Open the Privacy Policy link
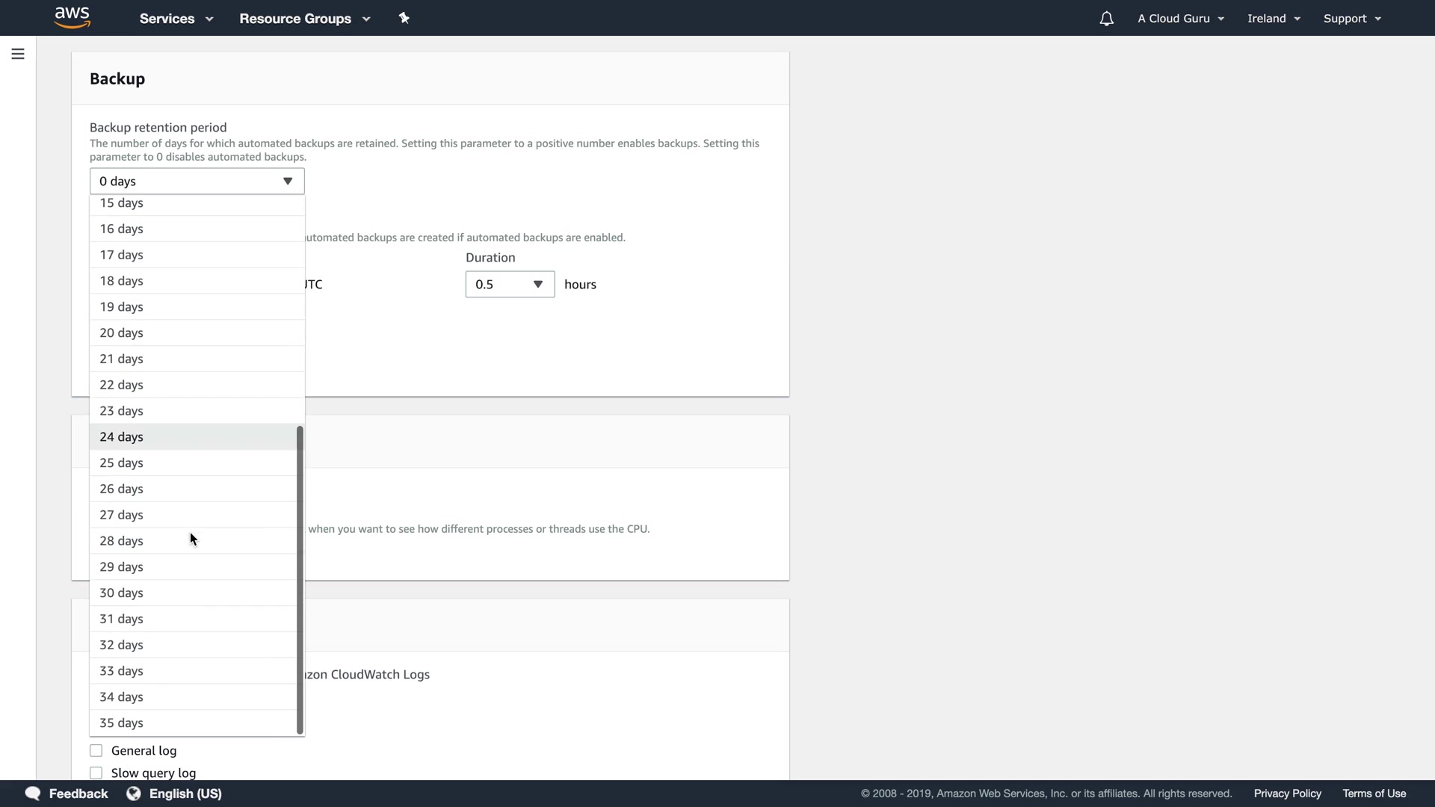 [x=1287, y=794]
